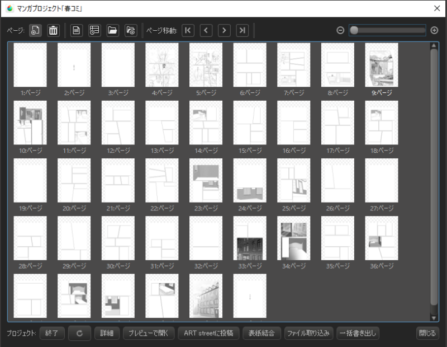This screenshot has height=347, width=447.
Task: Select page 23 thumbnail
Action: 206,180
